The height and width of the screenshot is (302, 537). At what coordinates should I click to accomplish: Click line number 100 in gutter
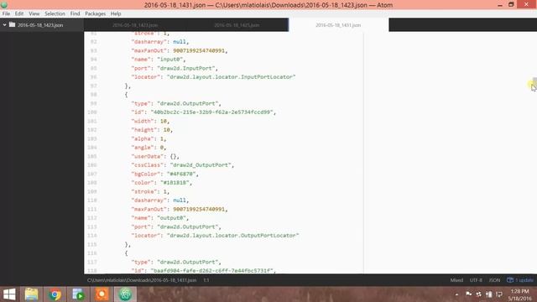coord(92,112)
